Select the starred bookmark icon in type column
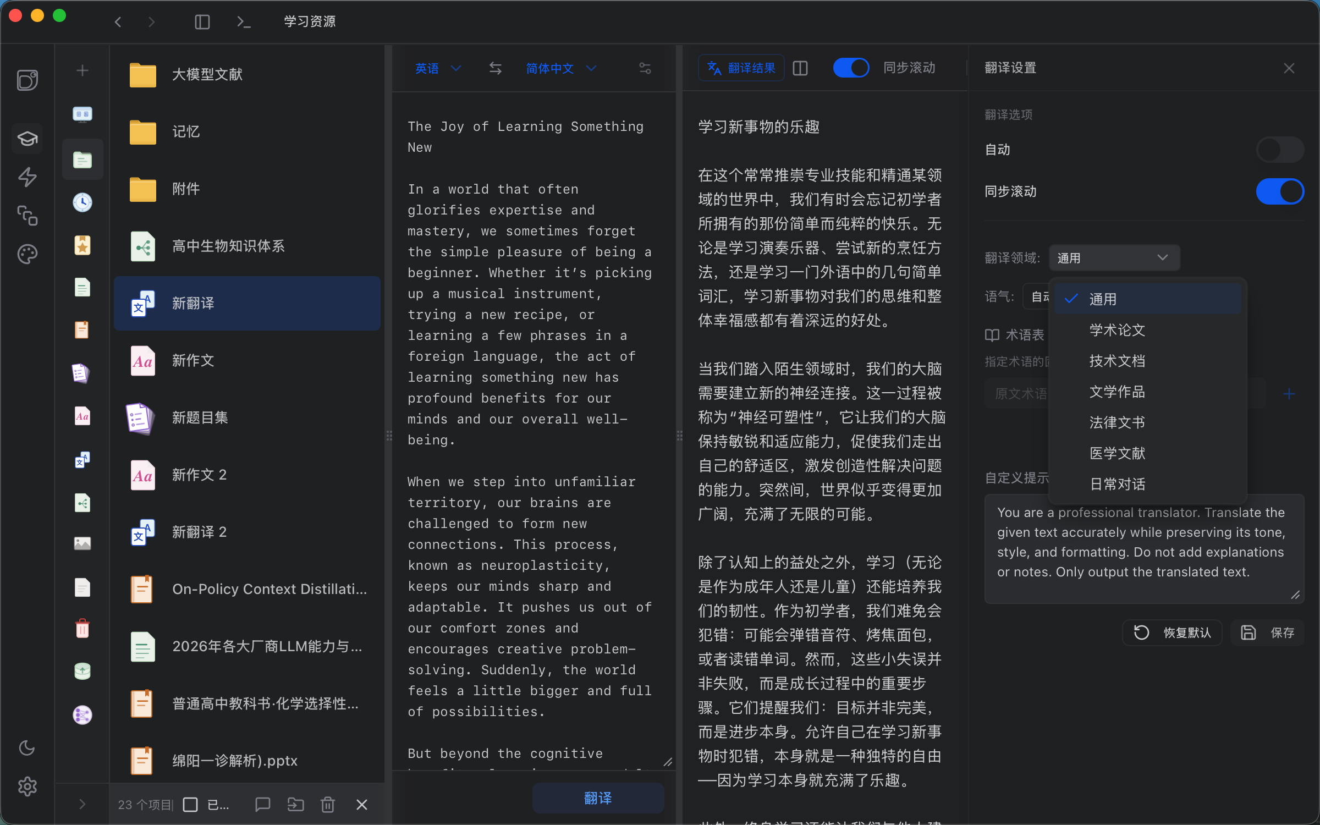This screenshot has height=825, width=1320. coord(82,245)
